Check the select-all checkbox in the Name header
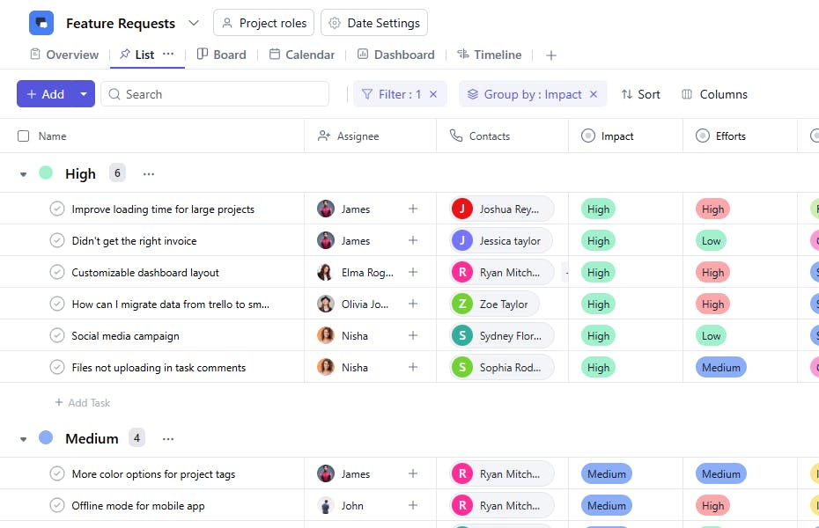The height and width of the screenshot is (528, 819). pos(22,136)
